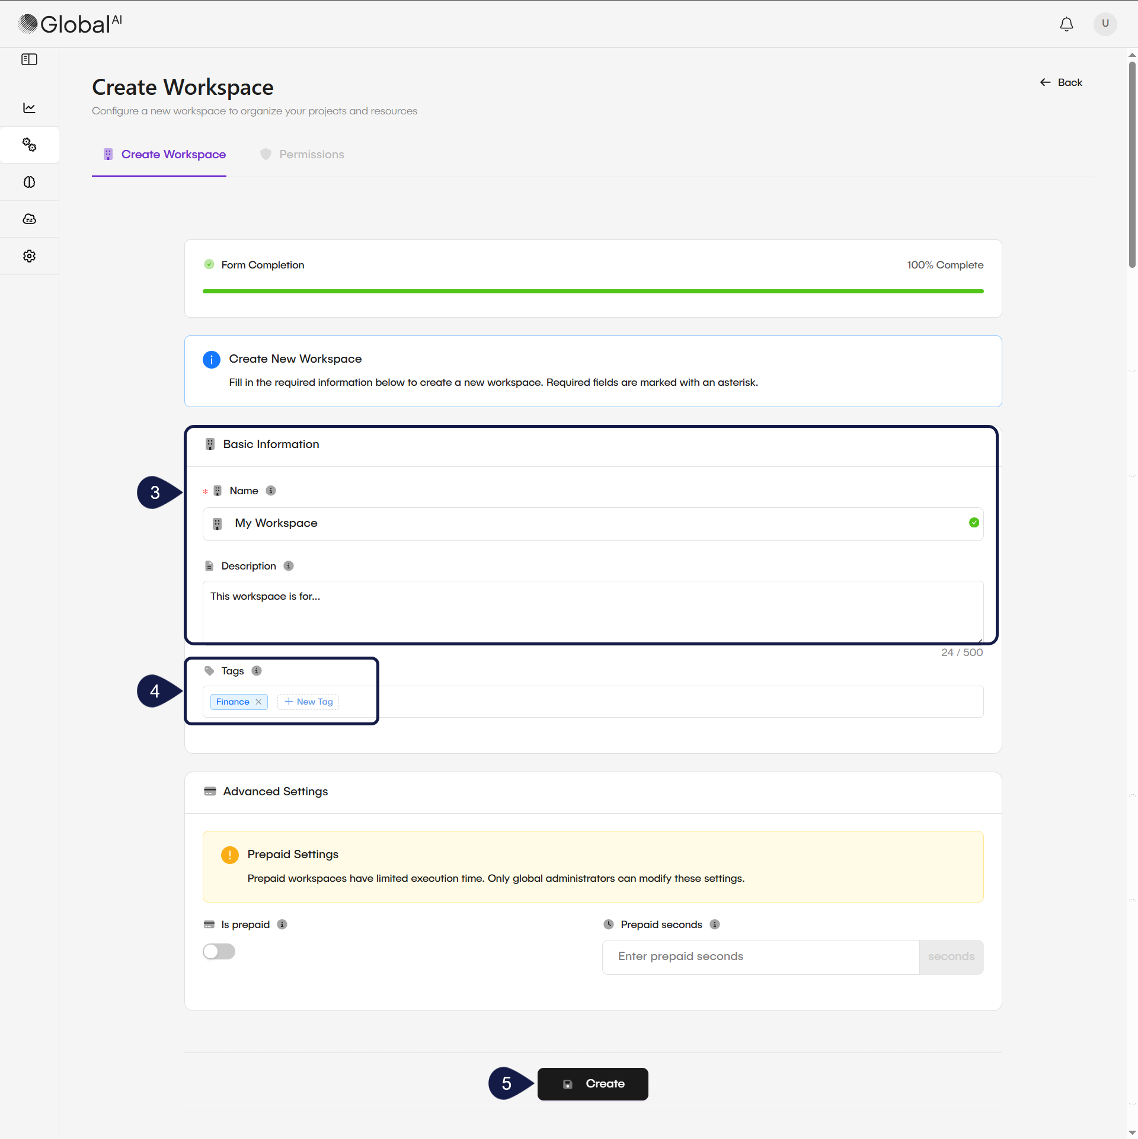Click the page vertical scrollbar
The height and width of the screenshot is (1139, 1138).
click(1132, 166)
